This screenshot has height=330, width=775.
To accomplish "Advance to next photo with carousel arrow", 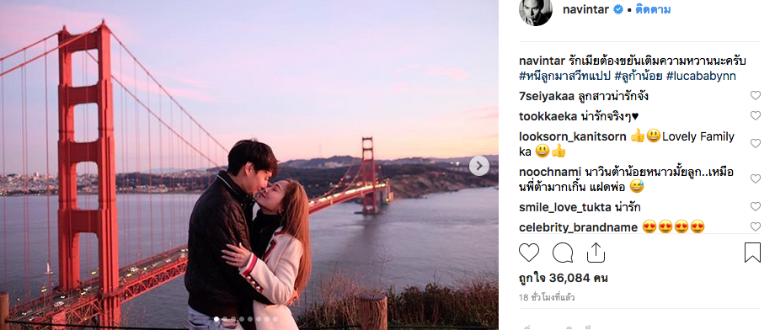I will point(479,166).
